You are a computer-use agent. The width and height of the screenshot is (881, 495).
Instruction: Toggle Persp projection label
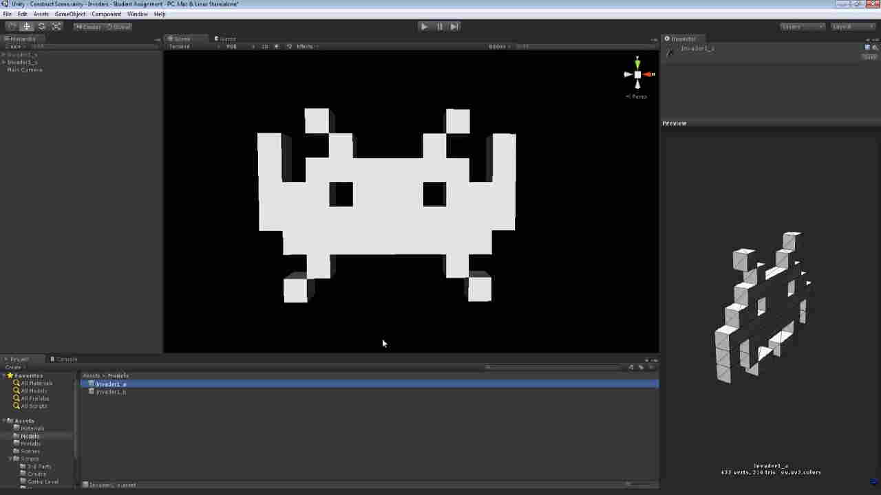point(637,97)
